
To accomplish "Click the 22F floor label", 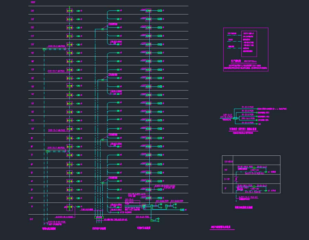I will [x=32, y=27].
